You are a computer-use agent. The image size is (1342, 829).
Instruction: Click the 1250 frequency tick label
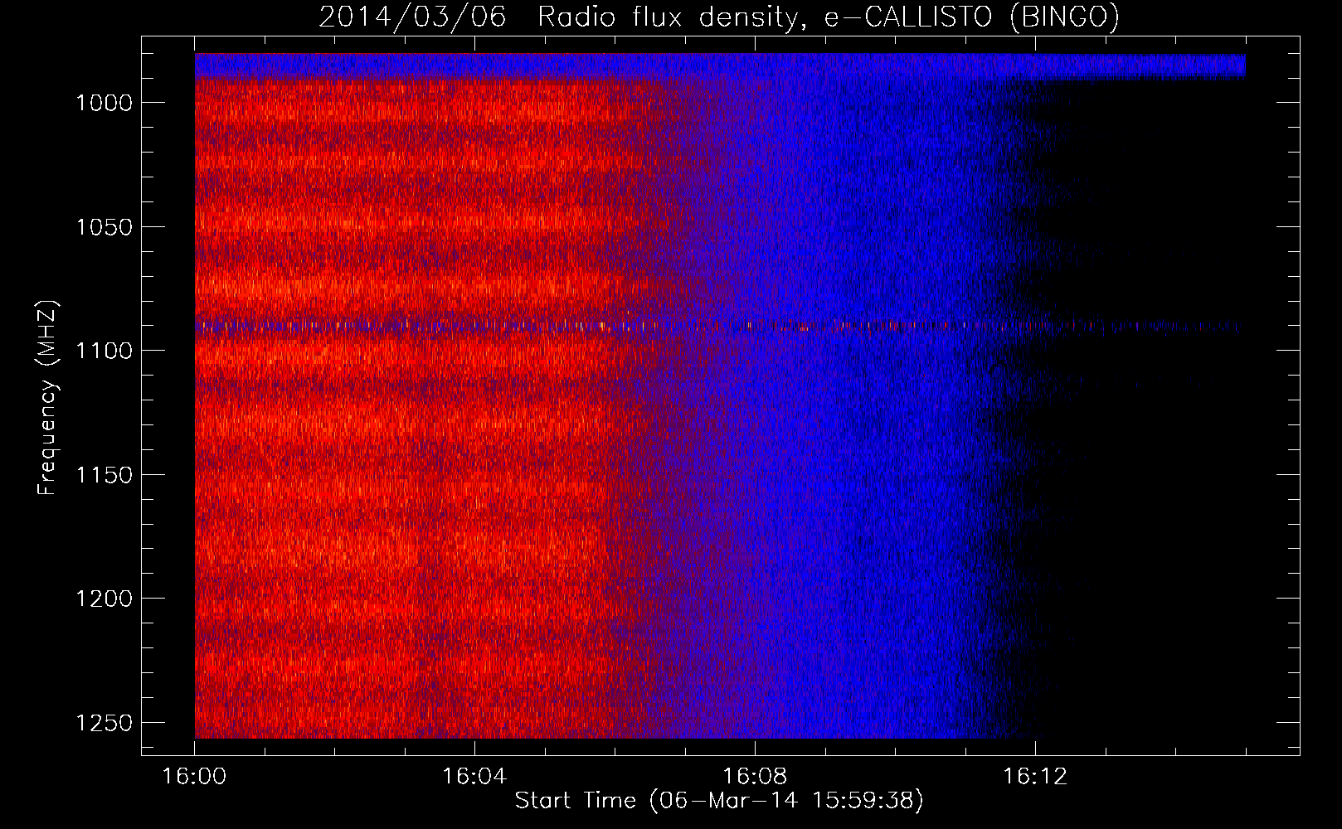[x=104, y=723]
